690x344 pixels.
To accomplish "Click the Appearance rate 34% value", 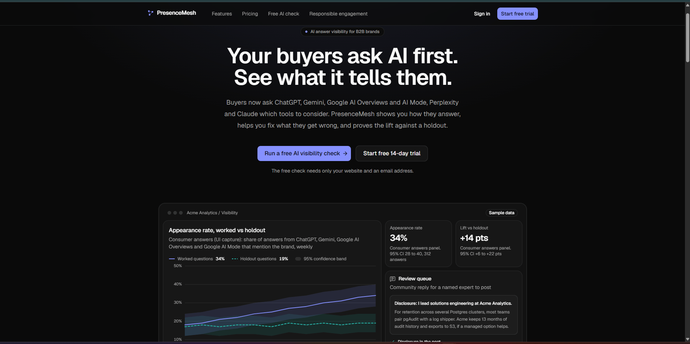I will point(398,238).
